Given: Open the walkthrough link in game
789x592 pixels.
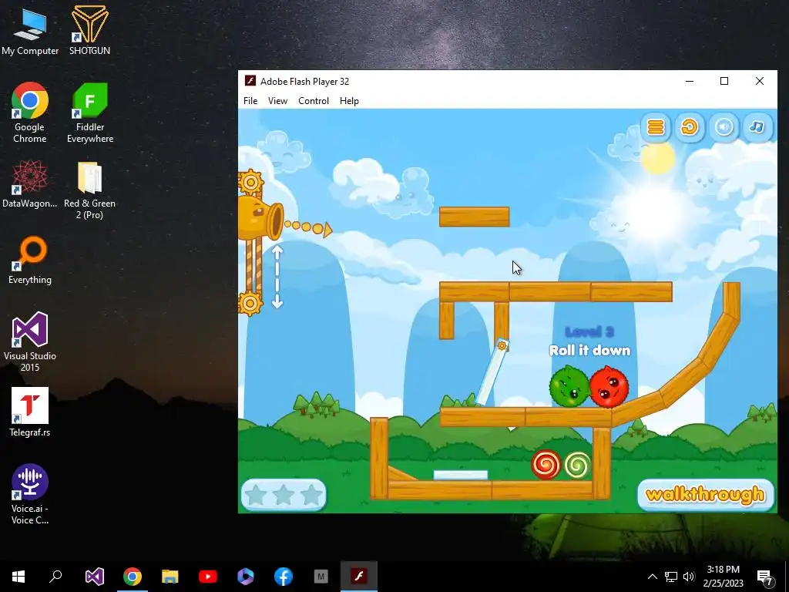Looking at the screenshot, I should tap(705, 495).
